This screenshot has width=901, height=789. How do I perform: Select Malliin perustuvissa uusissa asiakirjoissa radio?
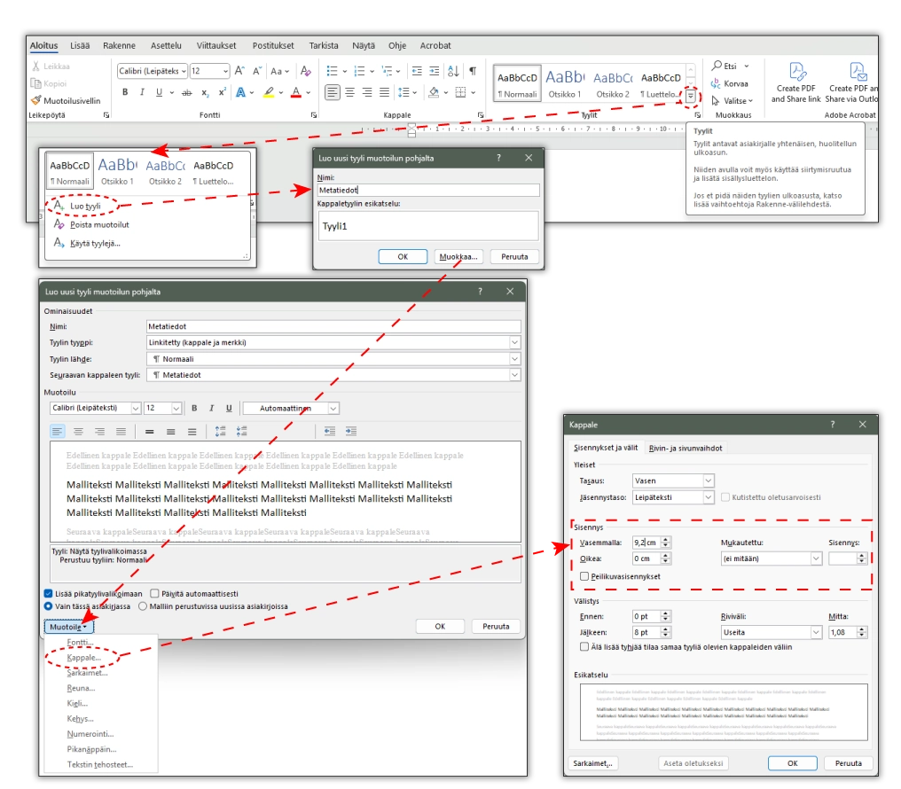(x=143, y=606)
